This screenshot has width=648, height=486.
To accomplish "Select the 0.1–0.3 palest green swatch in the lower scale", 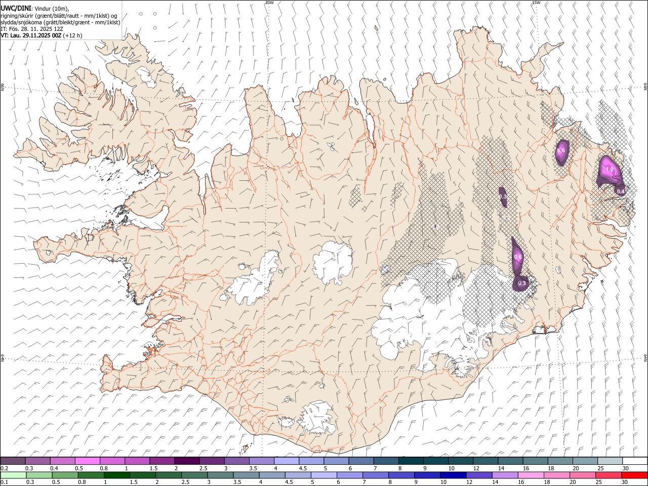I will click(x=13, y=475).
